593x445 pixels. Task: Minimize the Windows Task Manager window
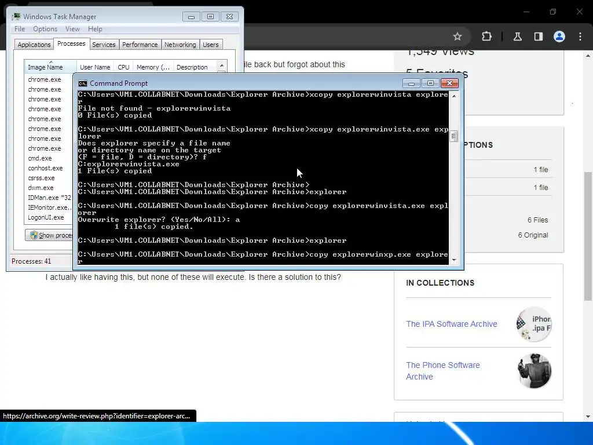pyautogui.click(x=191, y=17)
